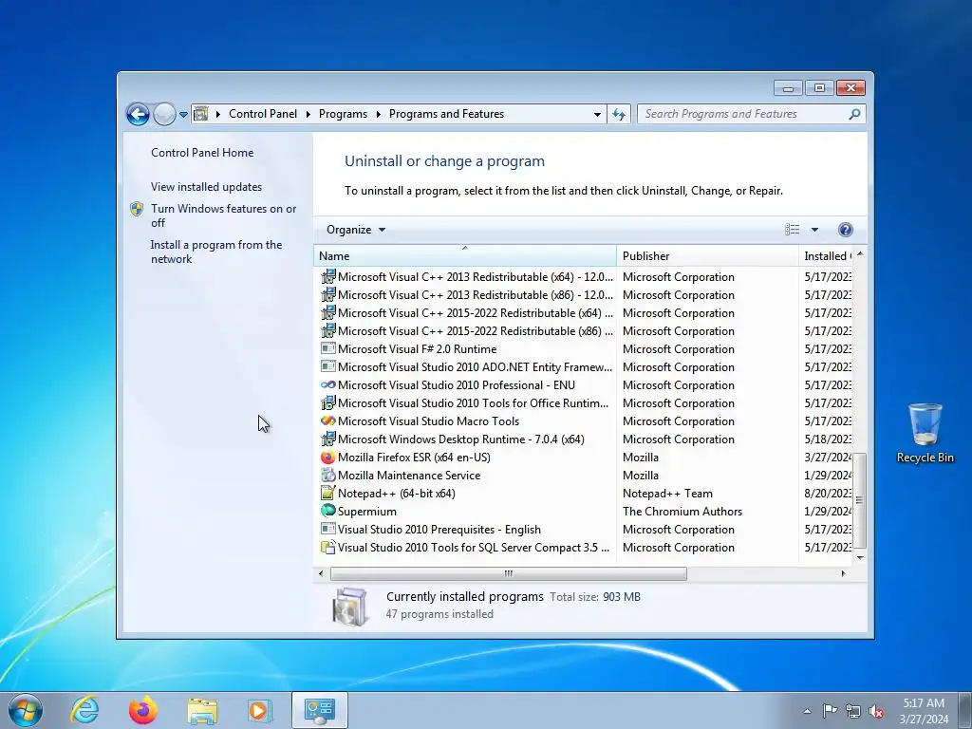Click the vertical scrollbar up arrow
This screenshot has height=729, width=972.
tap(860, 254)
